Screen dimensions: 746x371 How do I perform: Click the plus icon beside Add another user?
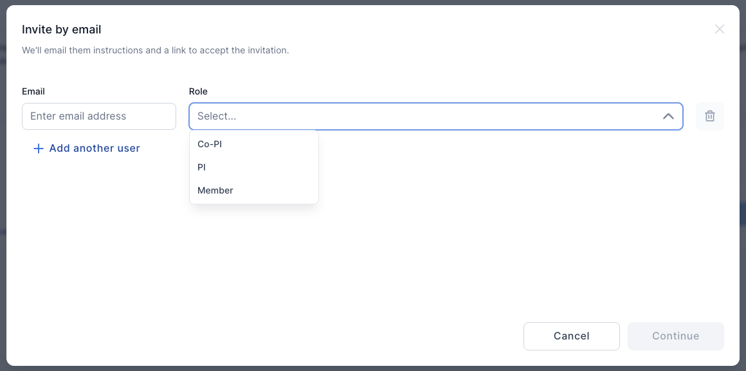click(x=38, y=149)
